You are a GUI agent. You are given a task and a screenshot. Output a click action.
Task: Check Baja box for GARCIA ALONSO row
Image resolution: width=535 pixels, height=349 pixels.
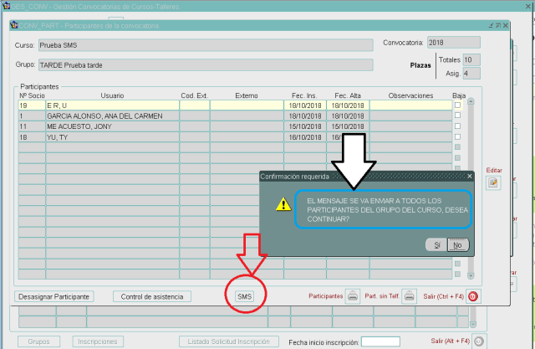(x=457, y=115)
